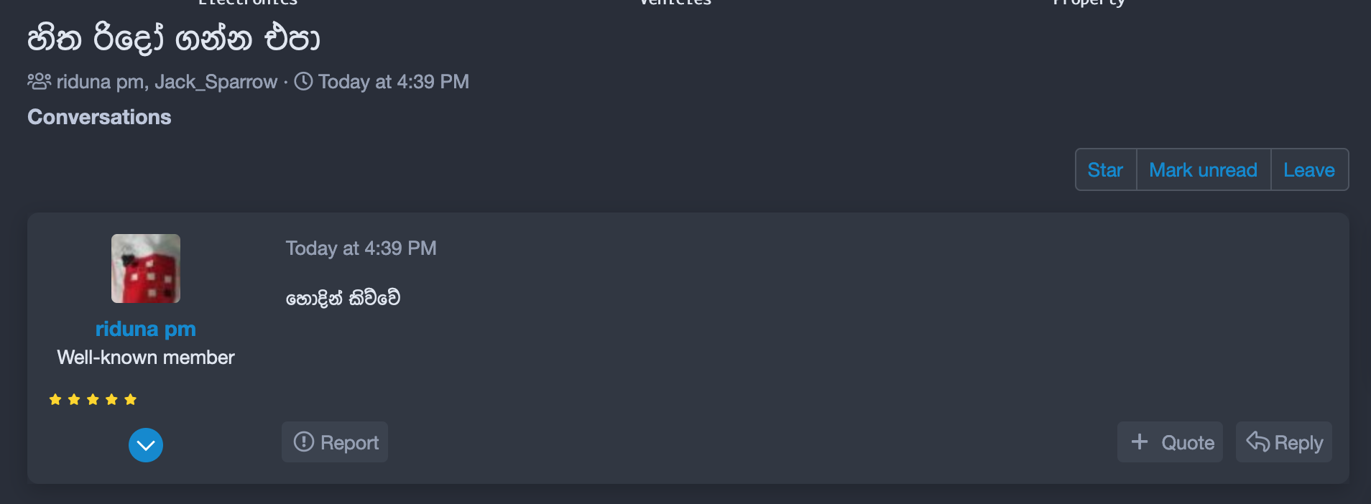Expand riduna pm's user details chevron
The height and width of the screenshot is (504, 1371).
(x=146, y=445)
